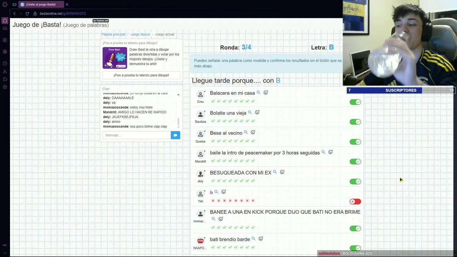Toggle validity of Emu's answer
The height and width of the screenshot is (257, 457).
[x=355, y=102]
